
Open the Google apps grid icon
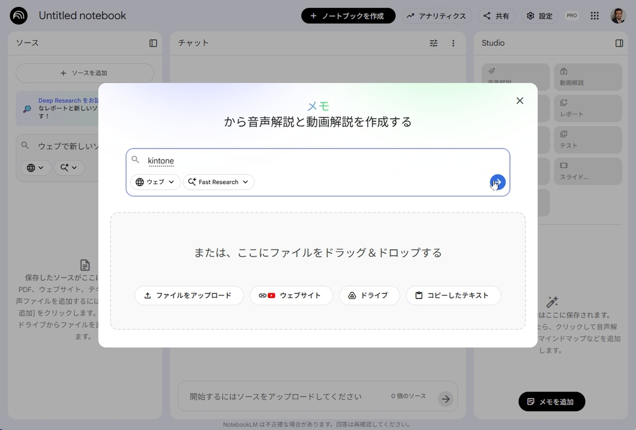point(595,16)
